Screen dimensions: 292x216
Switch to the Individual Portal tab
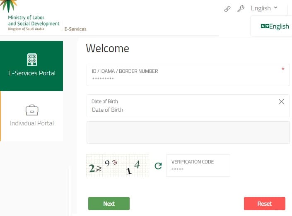click(32, 116)
